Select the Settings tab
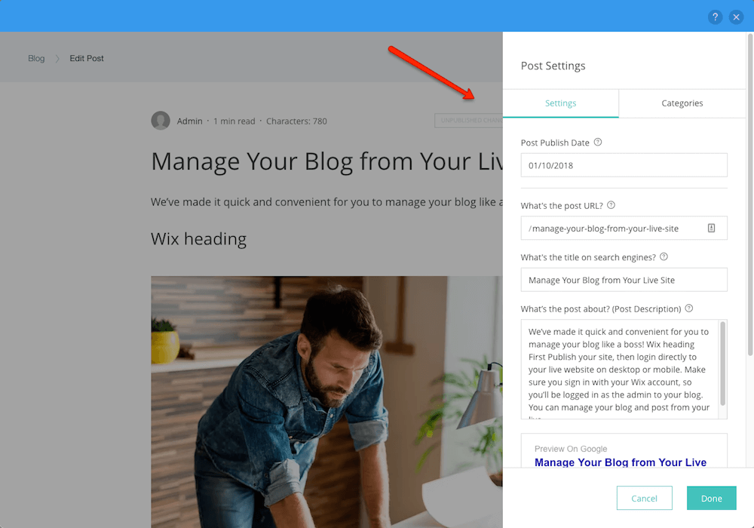Viewport: 754px width, 528px height. 561,103
